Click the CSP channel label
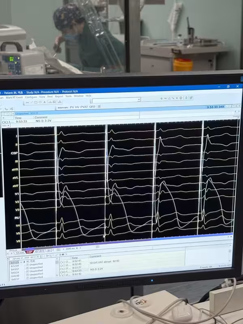Image resolution: width=243 pixels, height=324 pixels. [x=14, y=153]
